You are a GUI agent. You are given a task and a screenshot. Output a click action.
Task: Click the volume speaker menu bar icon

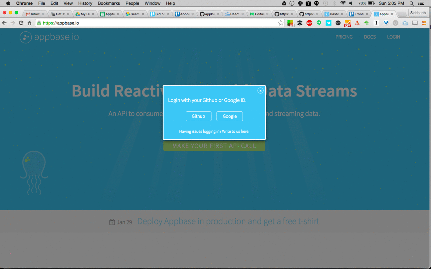[351, 3]
